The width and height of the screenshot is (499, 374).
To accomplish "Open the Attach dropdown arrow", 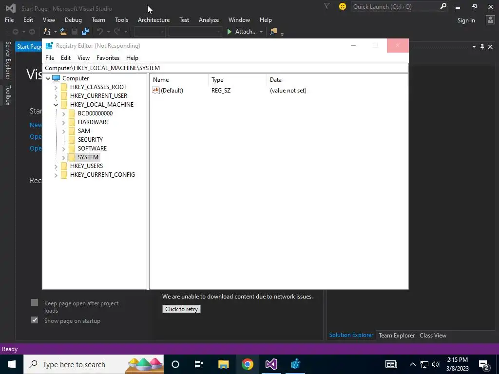I will pyautogui.click(x=261, y=32).
